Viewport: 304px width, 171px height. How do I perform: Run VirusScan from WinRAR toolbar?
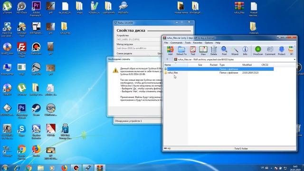(258, 51)
